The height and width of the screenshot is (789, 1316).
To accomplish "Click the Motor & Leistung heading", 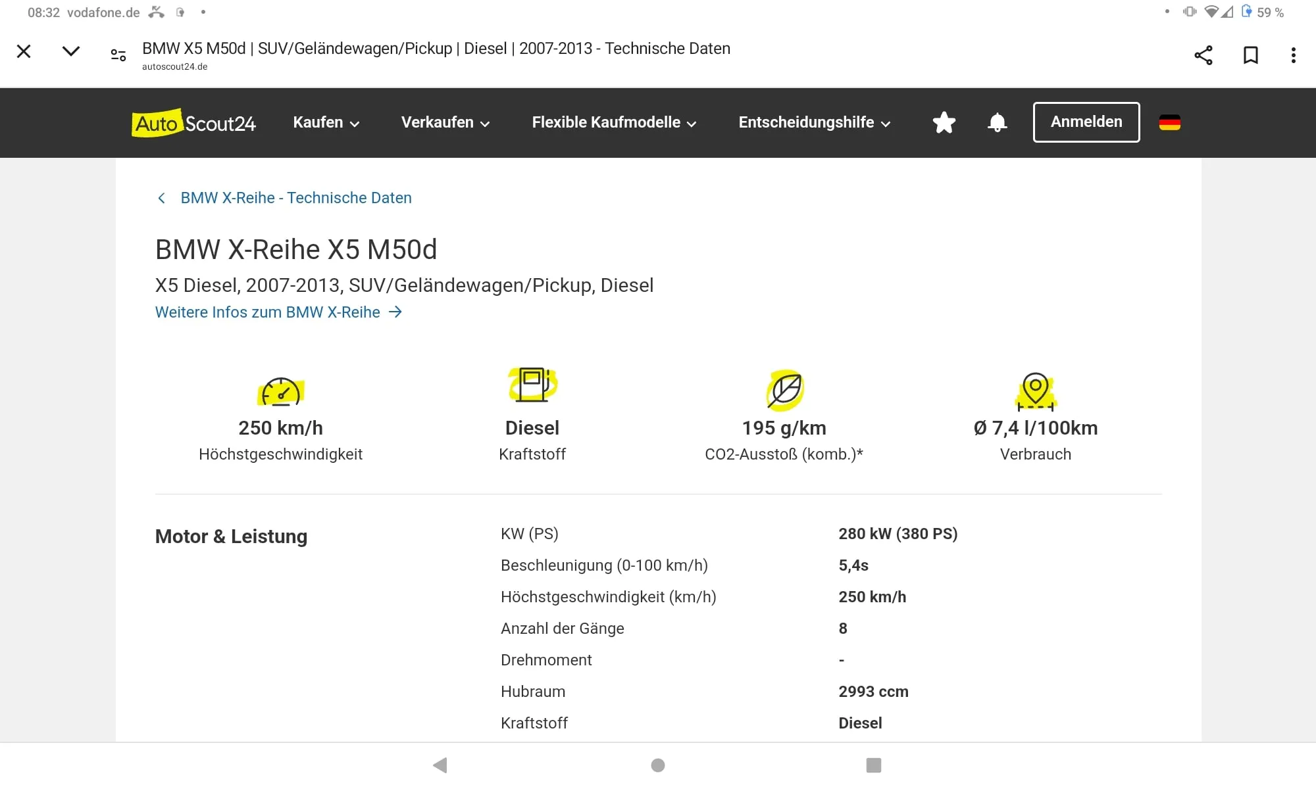I will pyautogui.click(x=231, y=537).
